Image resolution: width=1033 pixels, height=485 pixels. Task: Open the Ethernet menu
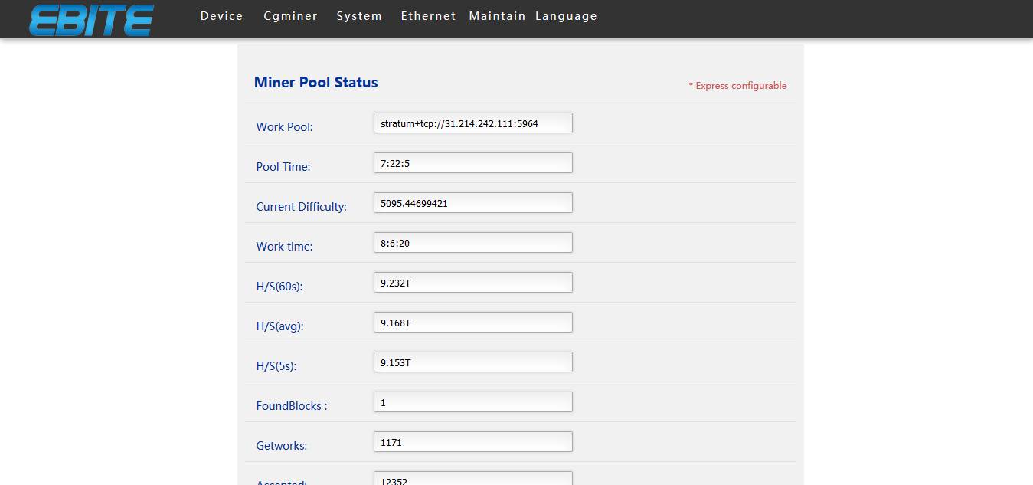[x=428, y=16]
